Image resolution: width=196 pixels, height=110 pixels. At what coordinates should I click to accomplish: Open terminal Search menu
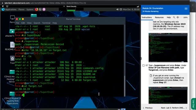click(x=37, y=23)
